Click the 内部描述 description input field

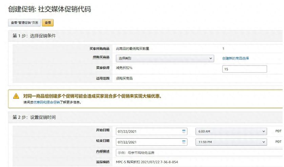click(x=199, y=152)
